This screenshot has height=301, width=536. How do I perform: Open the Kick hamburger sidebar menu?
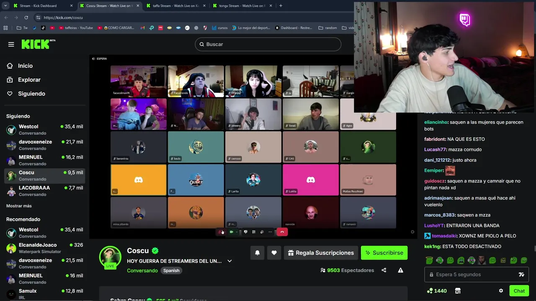pos(11,44)
